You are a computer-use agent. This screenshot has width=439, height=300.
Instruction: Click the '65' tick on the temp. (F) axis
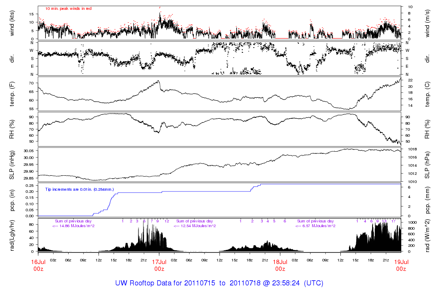[31, 92]
